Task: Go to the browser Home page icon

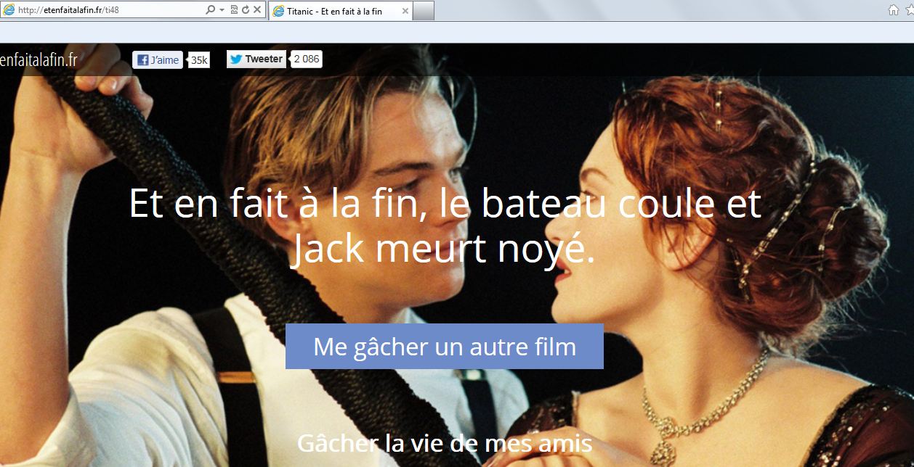Action: [894, 10]
